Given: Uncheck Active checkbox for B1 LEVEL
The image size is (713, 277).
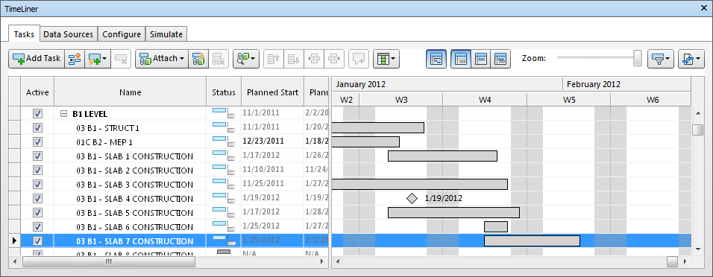Looking at the screenshot, I should pyautogui.click(x=37, y=114).
